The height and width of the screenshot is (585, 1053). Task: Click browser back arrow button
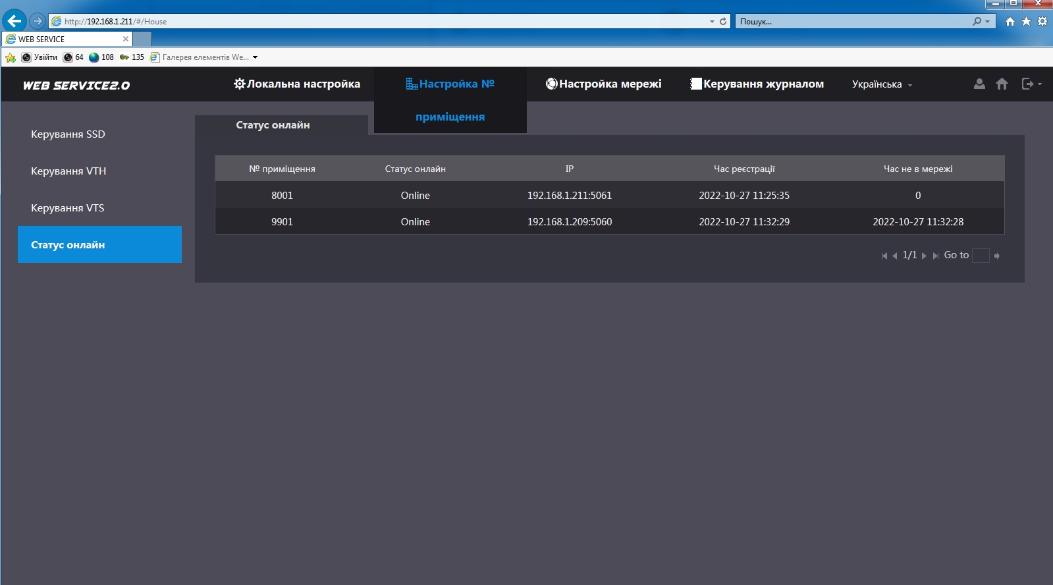(x=14, y=21)
